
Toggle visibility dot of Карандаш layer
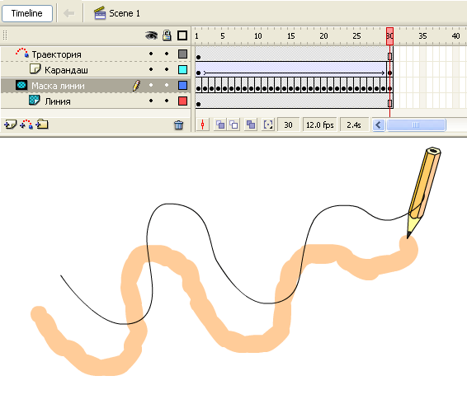[x=151, y=69]
